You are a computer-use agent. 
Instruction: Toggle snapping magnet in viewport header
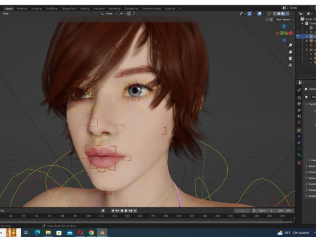coord(129,14)
